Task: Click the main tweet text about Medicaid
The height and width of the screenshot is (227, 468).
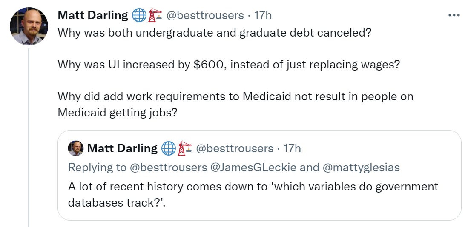Action: pos(235,105)
